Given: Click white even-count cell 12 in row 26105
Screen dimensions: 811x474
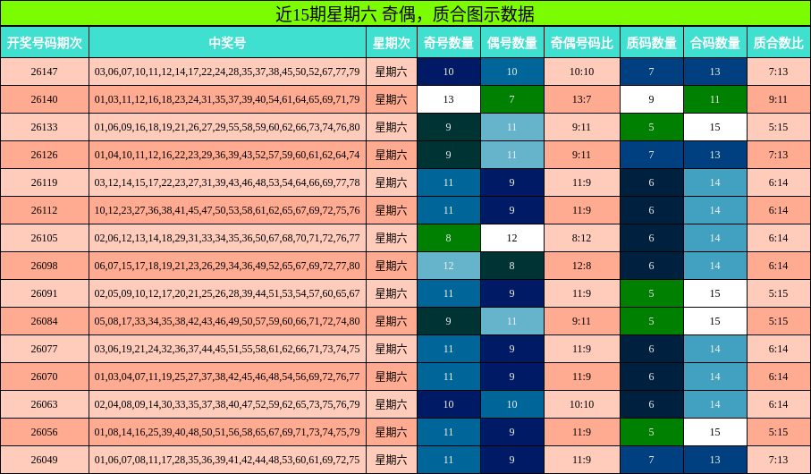Looking at the screenshot, I should [x=512, y=238].
